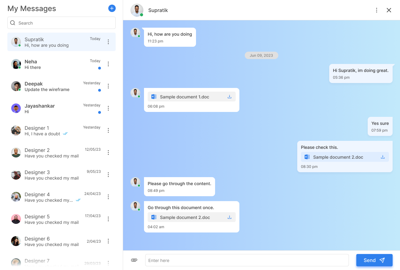Click avatar beside 'Hi, how are you doing' message
This screenshot has height=270, width=400.
(135, 33)
